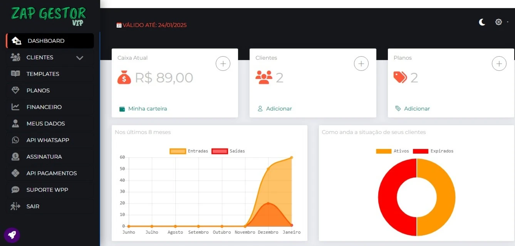
Task: Open the Financeiro menu item
Action: [x=50, y=107]
